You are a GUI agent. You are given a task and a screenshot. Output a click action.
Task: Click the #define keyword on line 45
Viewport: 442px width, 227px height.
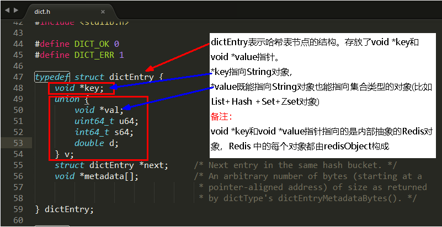click(52, 55)
